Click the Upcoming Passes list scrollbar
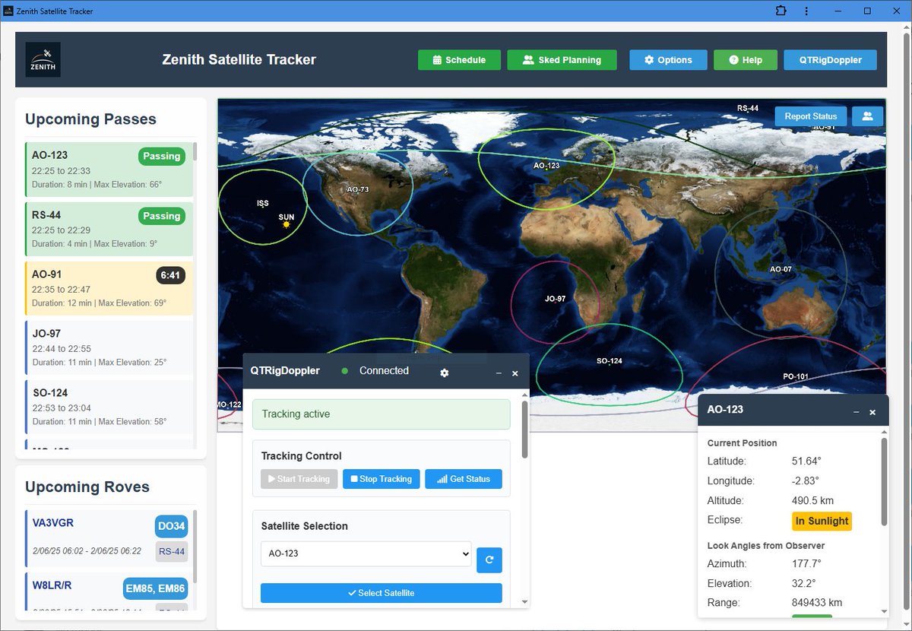Screen dimensions: 912x631 point(195,151)
